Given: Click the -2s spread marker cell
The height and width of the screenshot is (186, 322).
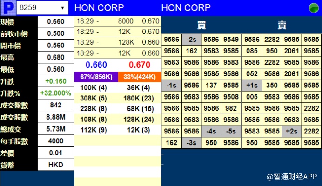Looking at the screenshot, I should [x=191, y=40].
